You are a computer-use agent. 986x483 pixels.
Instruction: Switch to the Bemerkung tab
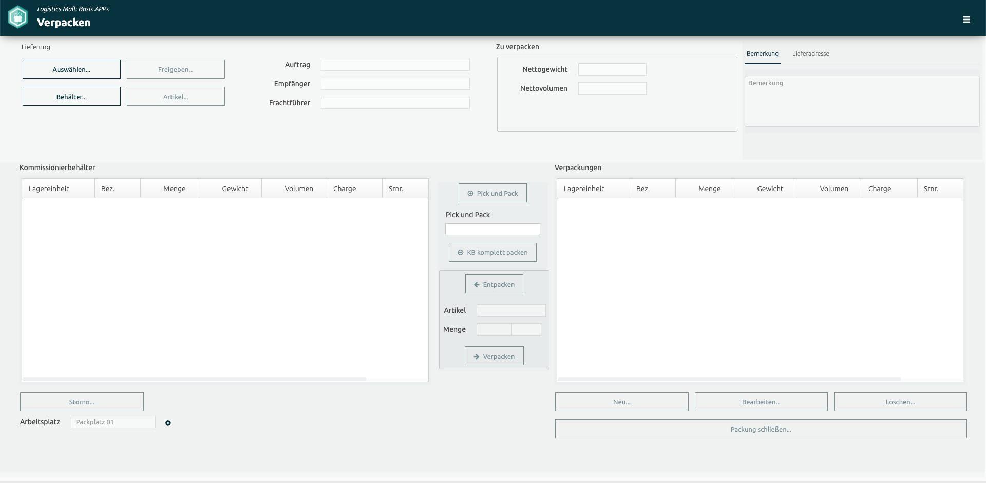(762, 54)
